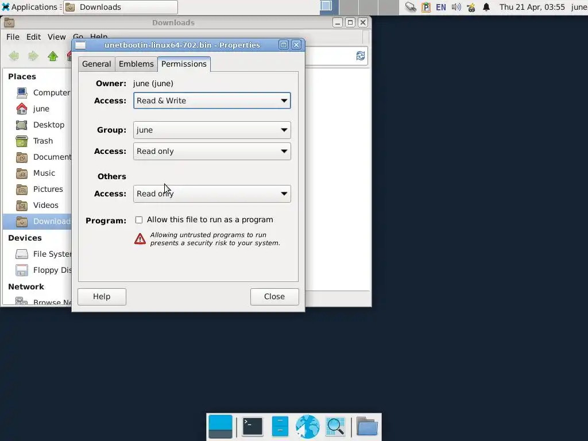
Task: Click the home house icon next to june
Action: 22,109
